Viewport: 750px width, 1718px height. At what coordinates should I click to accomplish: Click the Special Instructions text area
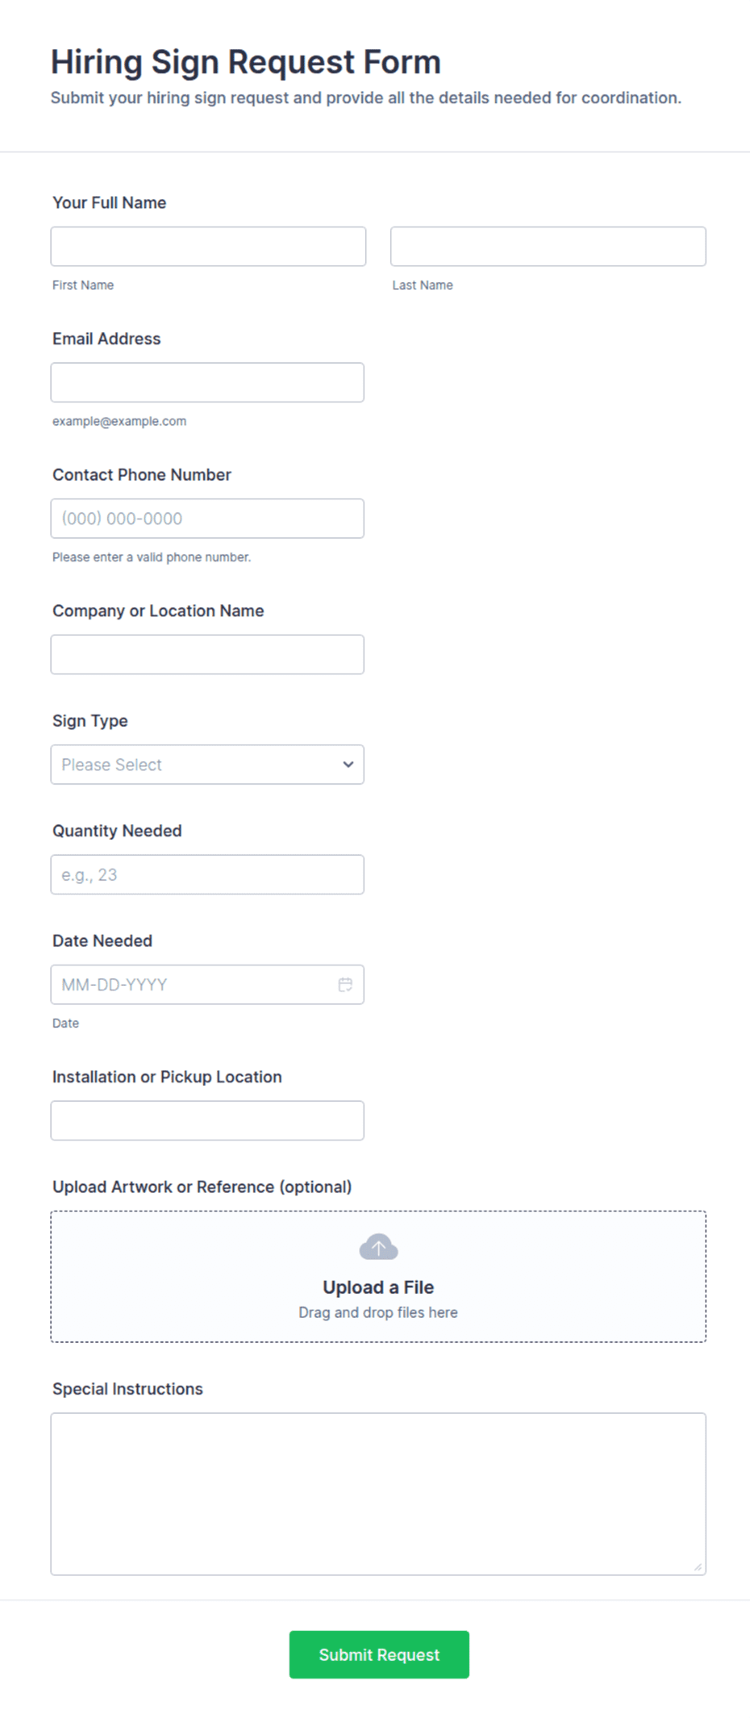[378, 1494]
